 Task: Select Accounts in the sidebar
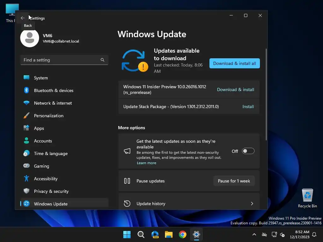coord(64,141)
